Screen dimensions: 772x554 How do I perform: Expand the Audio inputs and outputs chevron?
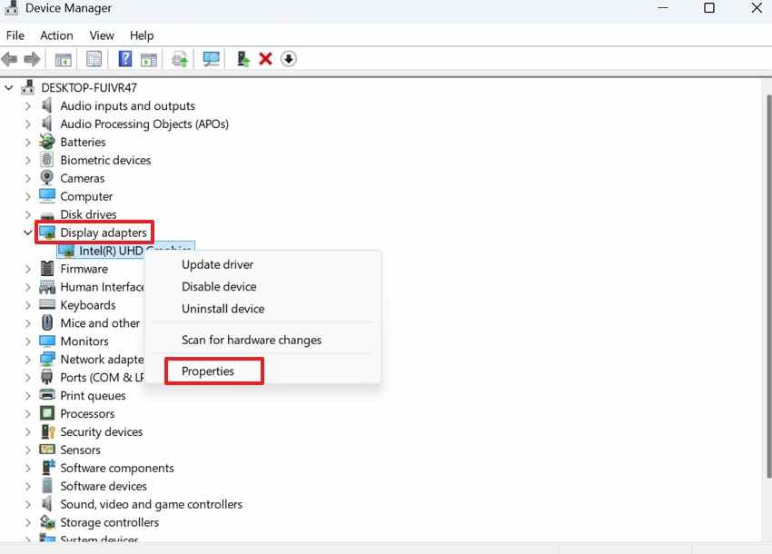coord(28,106)
